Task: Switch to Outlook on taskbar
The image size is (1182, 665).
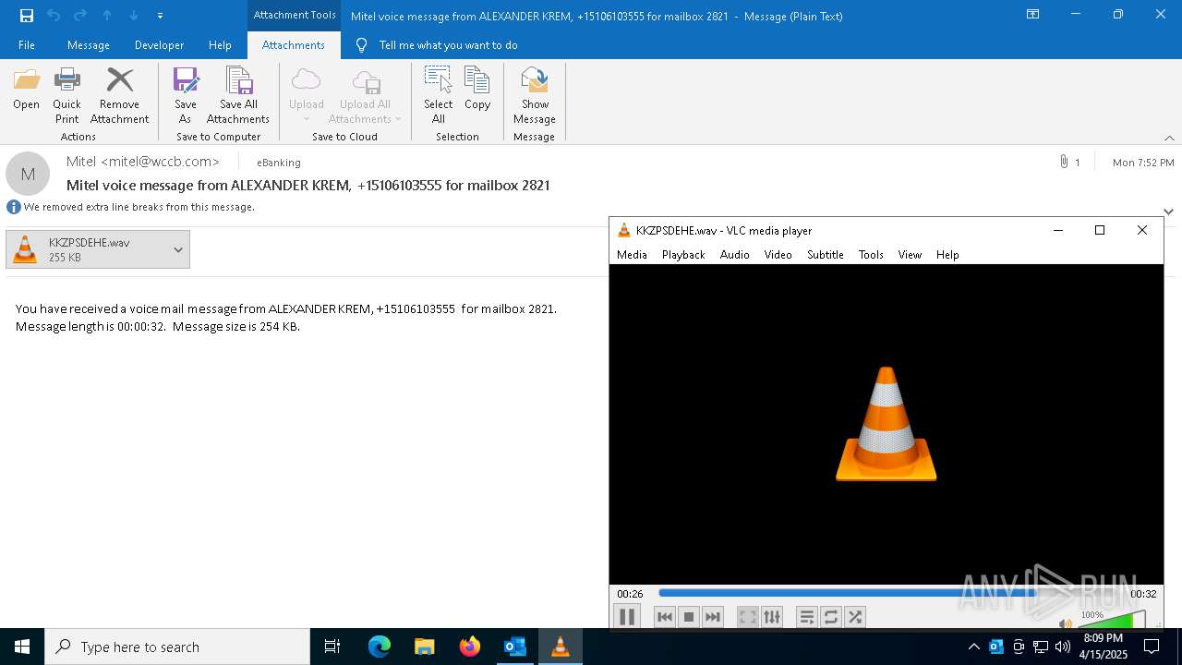Action: [x=514, y=647]
